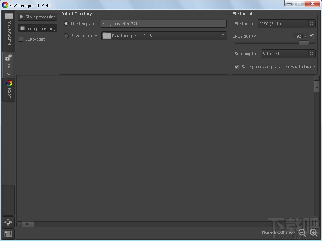The image size is (322, 241).
Task: Click thumbnail zoom out icon
Action: click(302, 233)
